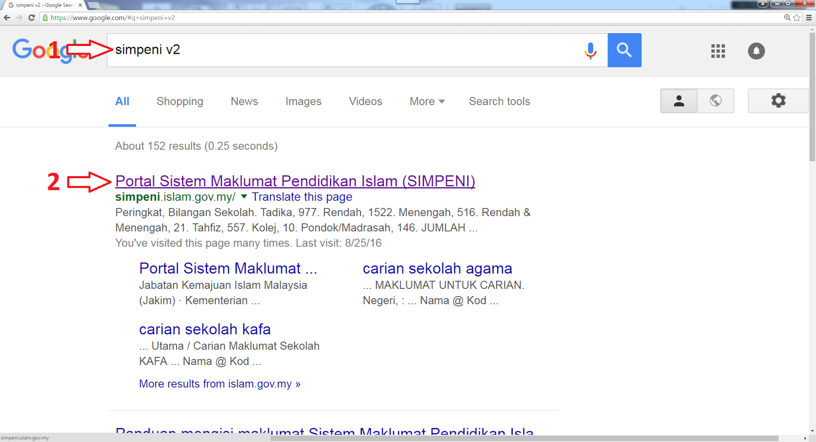Bookmark this page with the star
The height and width of the screenshot is (442, 816).
tap(797, 17)
